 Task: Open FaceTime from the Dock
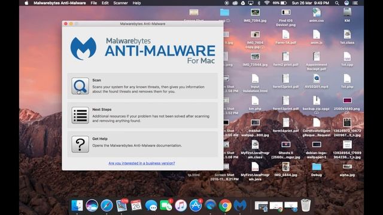coord(166,205)
